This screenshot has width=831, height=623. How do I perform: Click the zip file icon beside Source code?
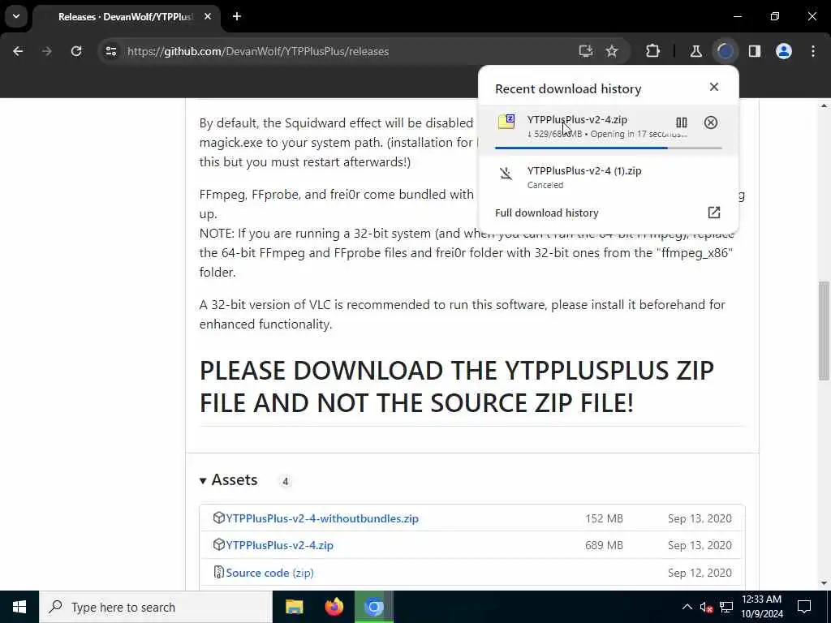point(218,572)
